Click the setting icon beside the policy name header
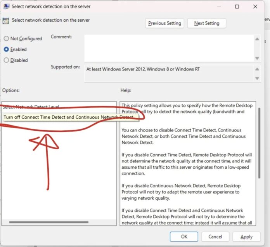Screen dimensions: 270x247 [x=6, y=20]
